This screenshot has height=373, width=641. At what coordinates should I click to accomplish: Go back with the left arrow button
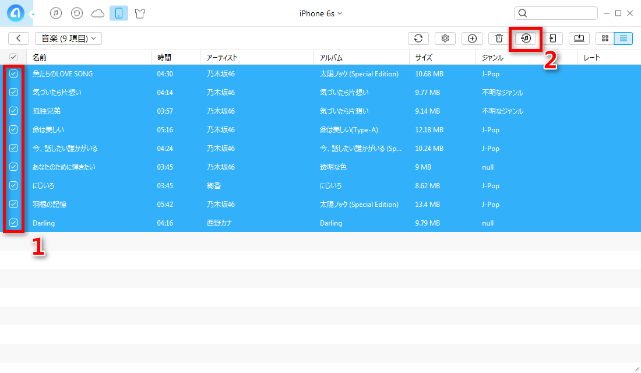pos(19,38)
